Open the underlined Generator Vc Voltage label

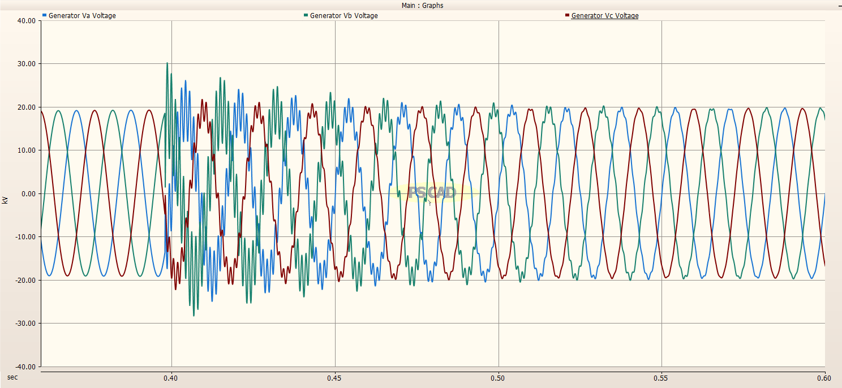point(604,15)
